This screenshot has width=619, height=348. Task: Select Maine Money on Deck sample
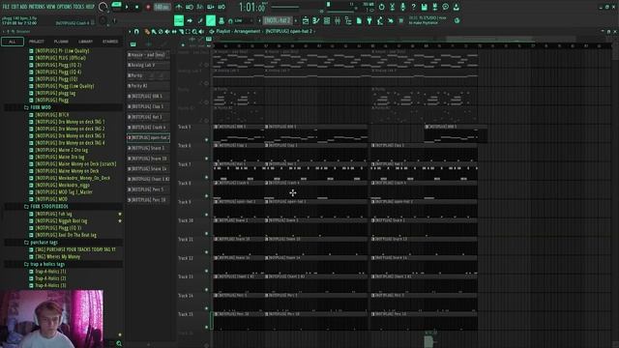67,171
